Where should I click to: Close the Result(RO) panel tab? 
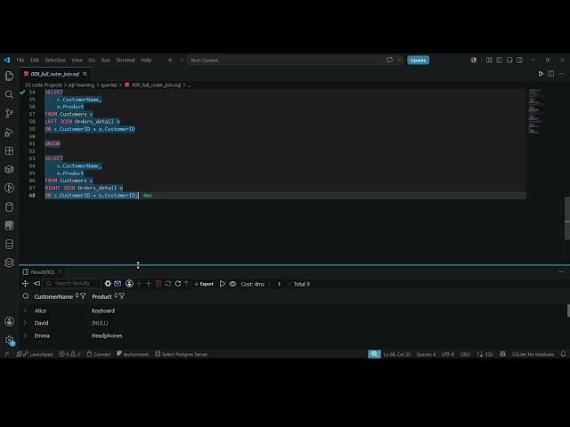click(60, 271)
